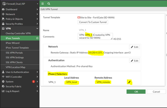Viewport: 167px width, 108px height.
Task: Click the Security Fabric sidebar icon
Action: (x=3, y=86)
